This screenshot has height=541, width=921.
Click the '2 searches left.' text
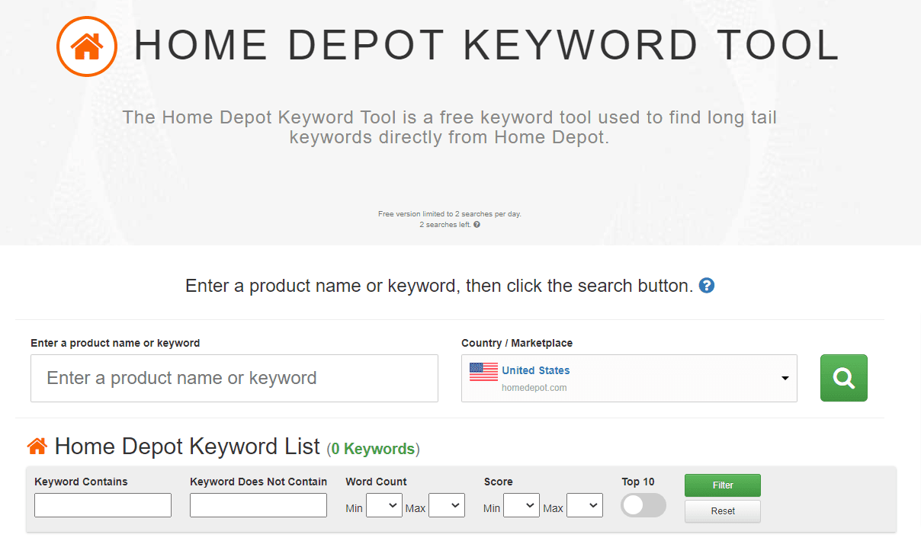coord(445,225)
